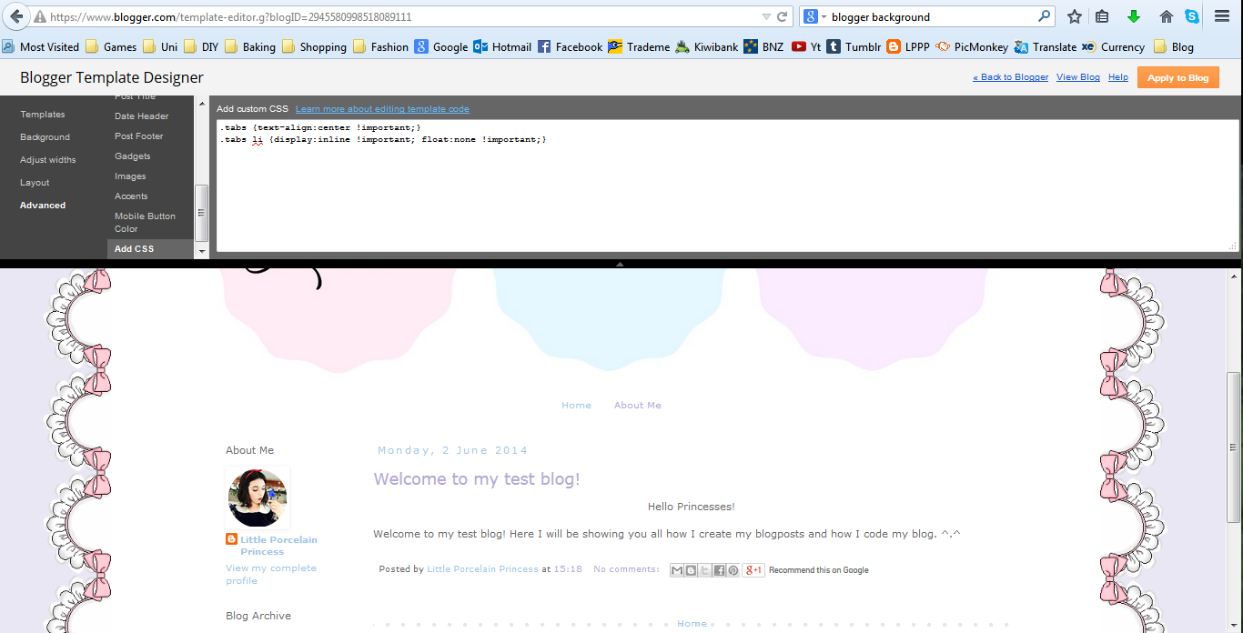The image size is (1243, 633).
Task: Open the Google bookmark
Action: click(x=441, y=47)
